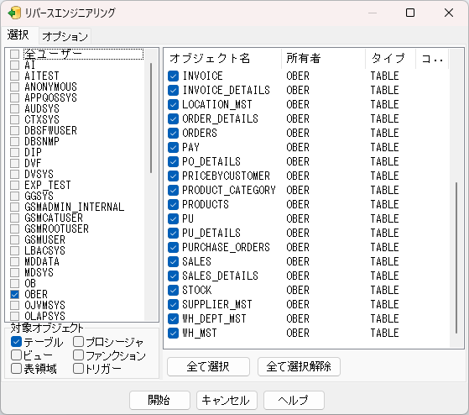Viewport: 469px width, 415px height.
Task: Uncheck the INVOICE table checkbox
Action: [173, 76]
